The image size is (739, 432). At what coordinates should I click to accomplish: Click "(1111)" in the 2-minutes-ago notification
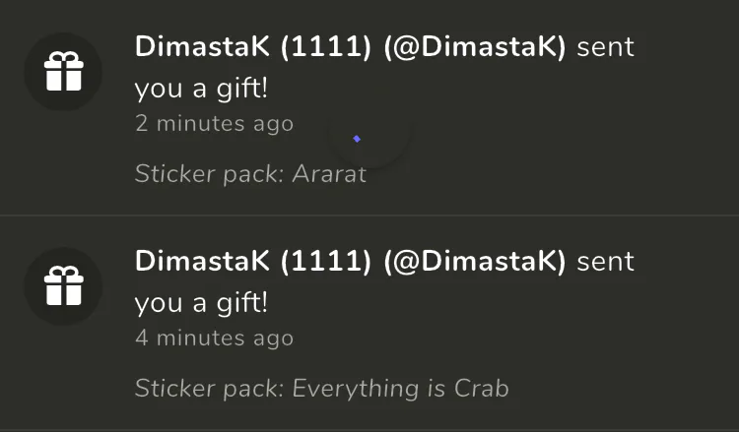click(326, 46)
